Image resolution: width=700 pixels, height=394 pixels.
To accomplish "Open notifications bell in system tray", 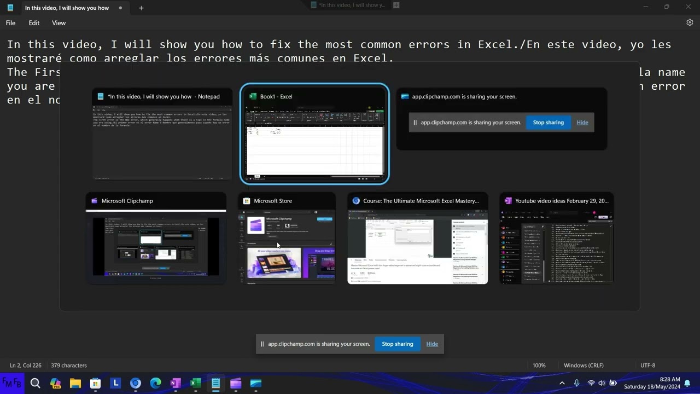I will point(687,383).
